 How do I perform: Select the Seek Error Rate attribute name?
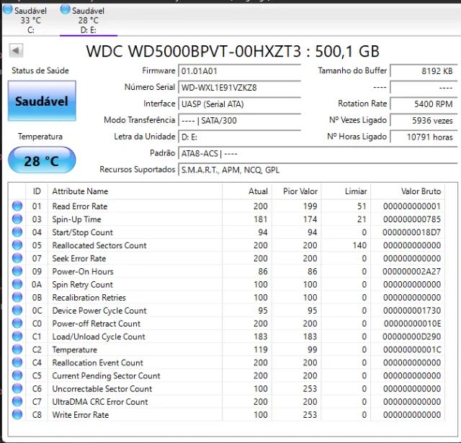(79, 258)
